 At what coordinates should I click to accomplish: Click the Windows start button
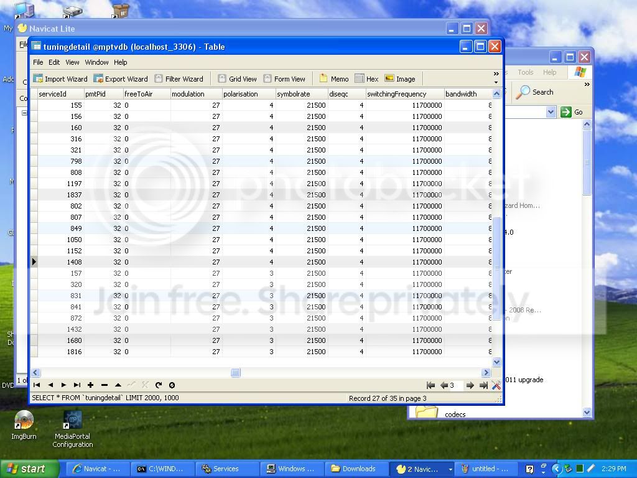point(29,469)
